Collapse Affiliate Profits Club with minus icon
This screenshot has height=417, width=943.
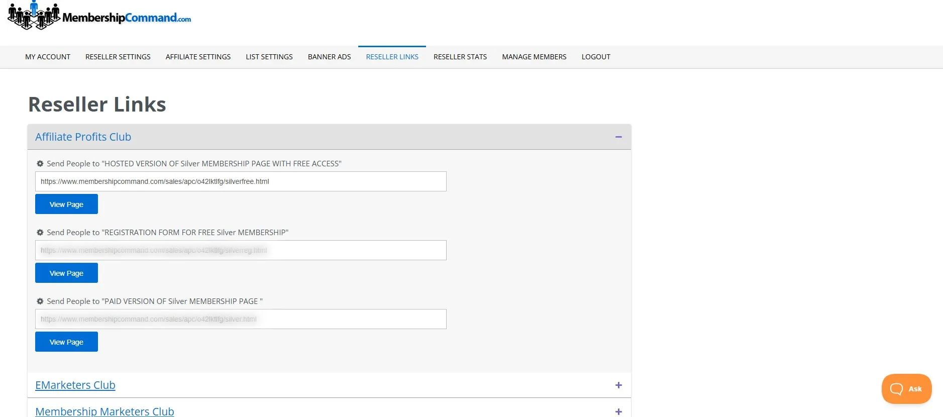[618, 137]
